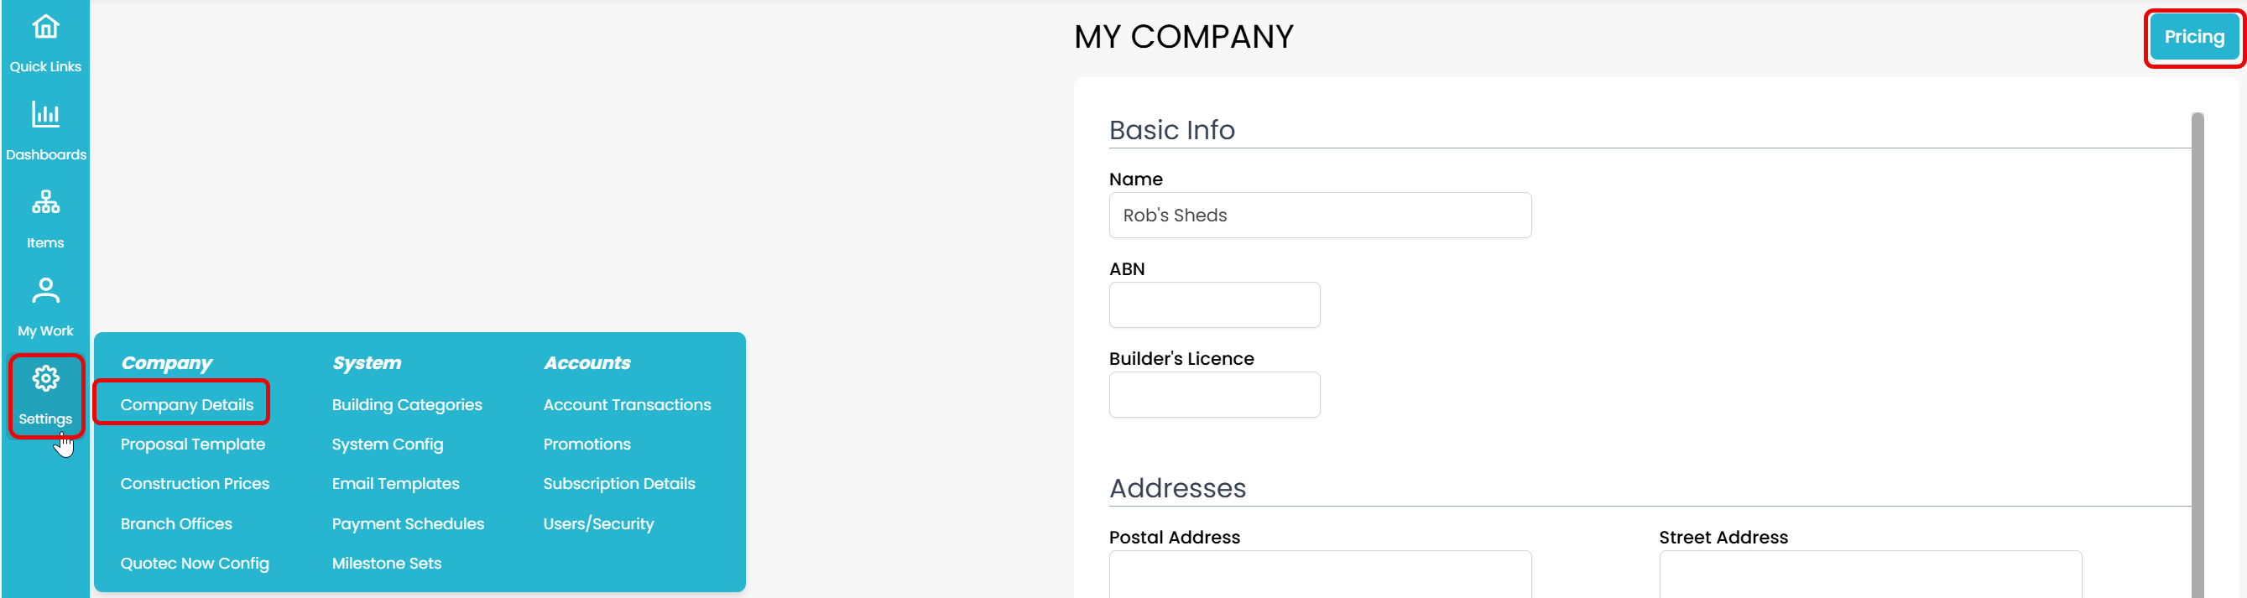Image resolution: width=2247 pixels, height=598 pixels.
Task: Select Quotec Now Config
Action: point(195,563)
